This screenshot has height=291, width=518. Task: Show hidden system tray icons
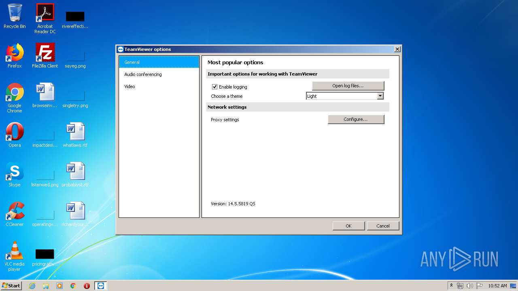(x=452, y=286)
